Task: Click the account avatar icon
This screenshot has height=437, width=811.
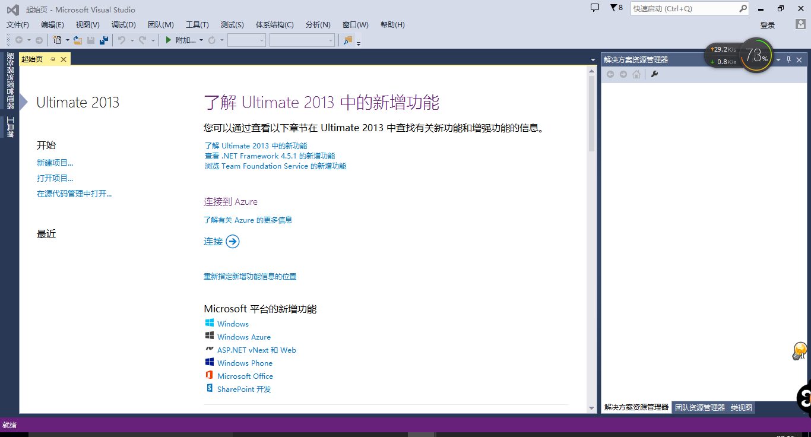Action: [x=800, y=24]
